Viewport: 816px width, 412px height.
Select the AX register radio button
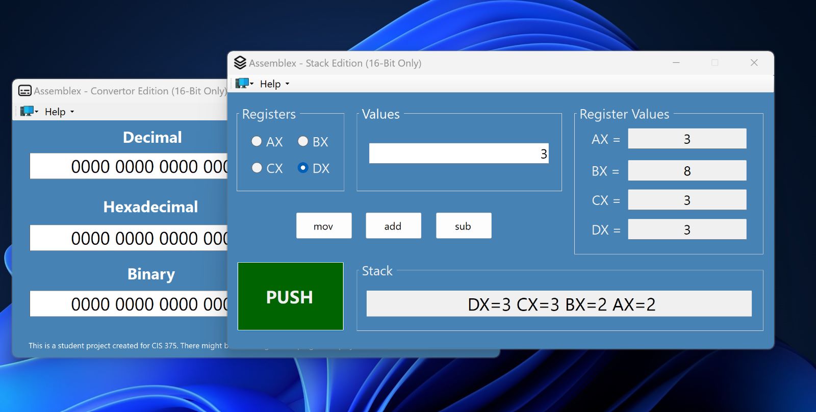point(257,141)
